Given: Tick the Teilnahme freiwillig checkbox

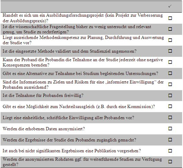Looking at the screenshot, I should pos(170,95).
